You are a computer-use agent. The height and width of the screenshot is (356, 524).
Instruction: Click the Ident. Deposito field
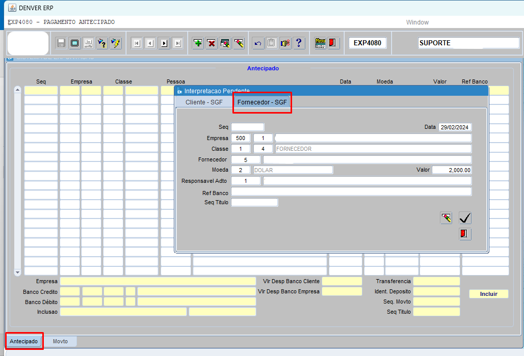(436, 291)
